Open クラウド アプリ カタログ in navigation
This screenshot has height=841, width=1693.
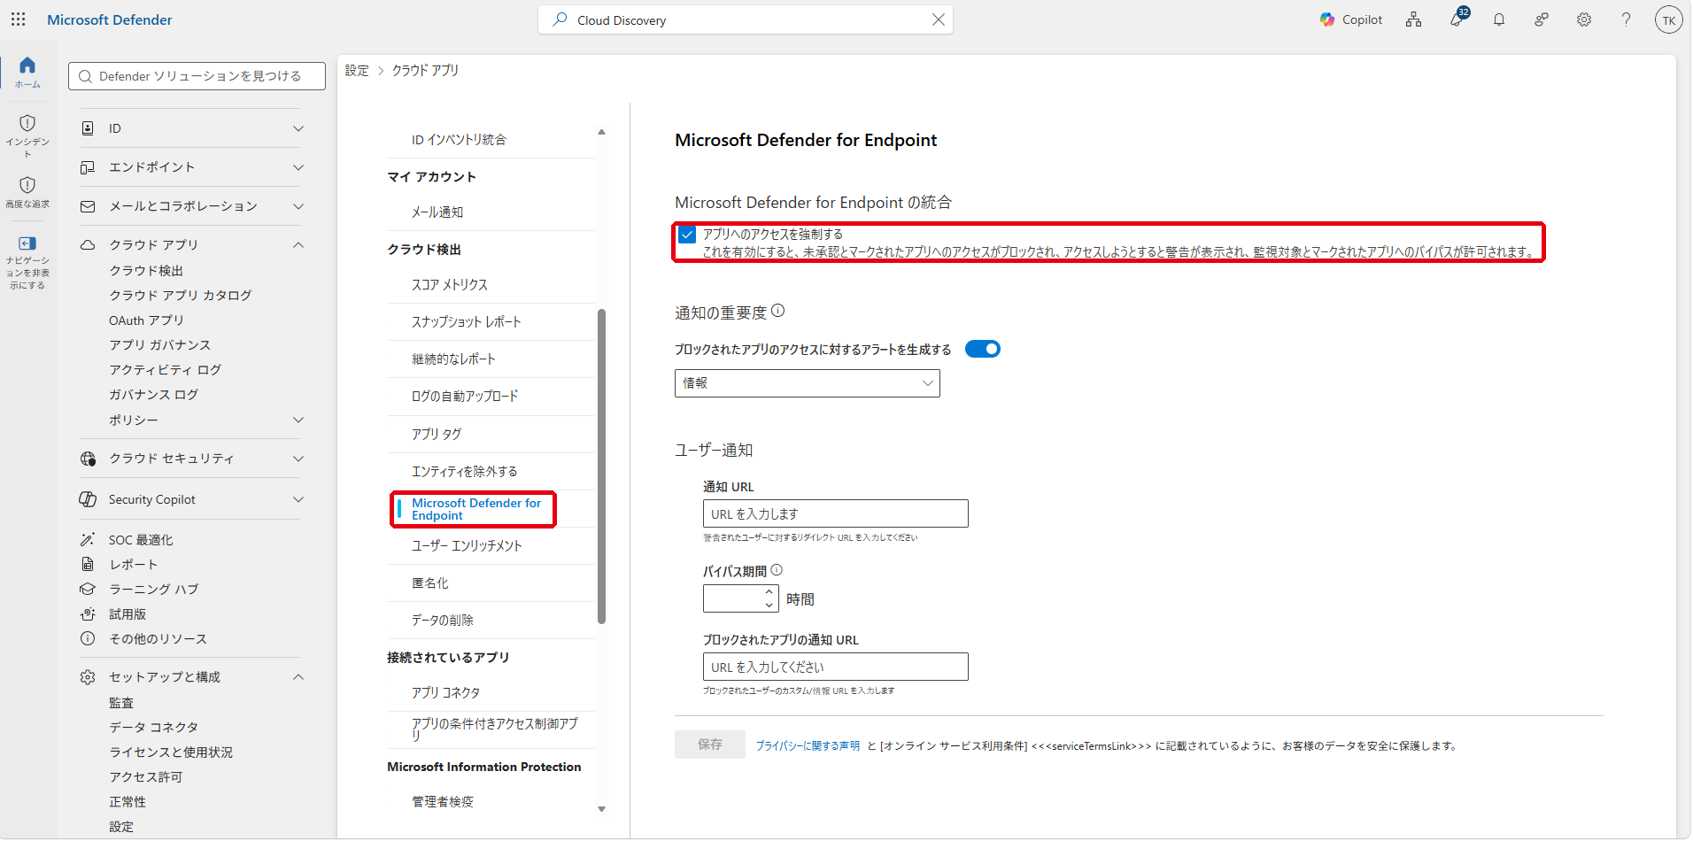(x=181, y=296)
